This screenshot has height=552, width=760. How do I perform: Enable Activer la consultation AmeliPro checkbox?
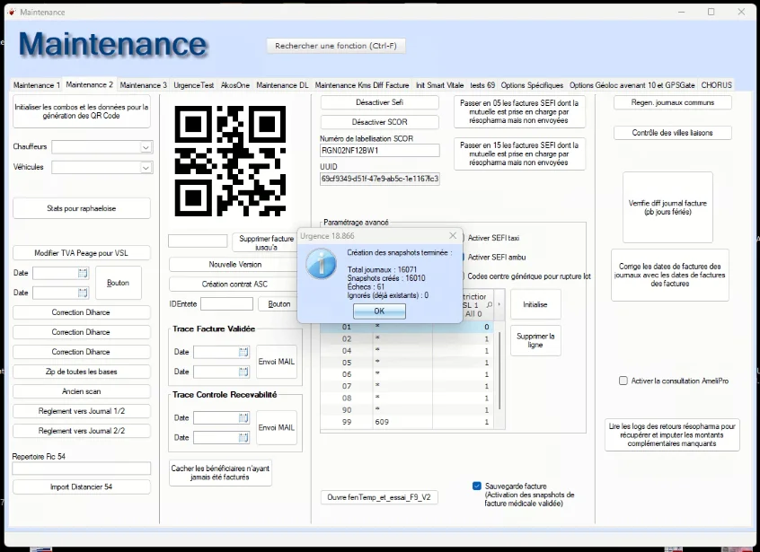[623, 381]
